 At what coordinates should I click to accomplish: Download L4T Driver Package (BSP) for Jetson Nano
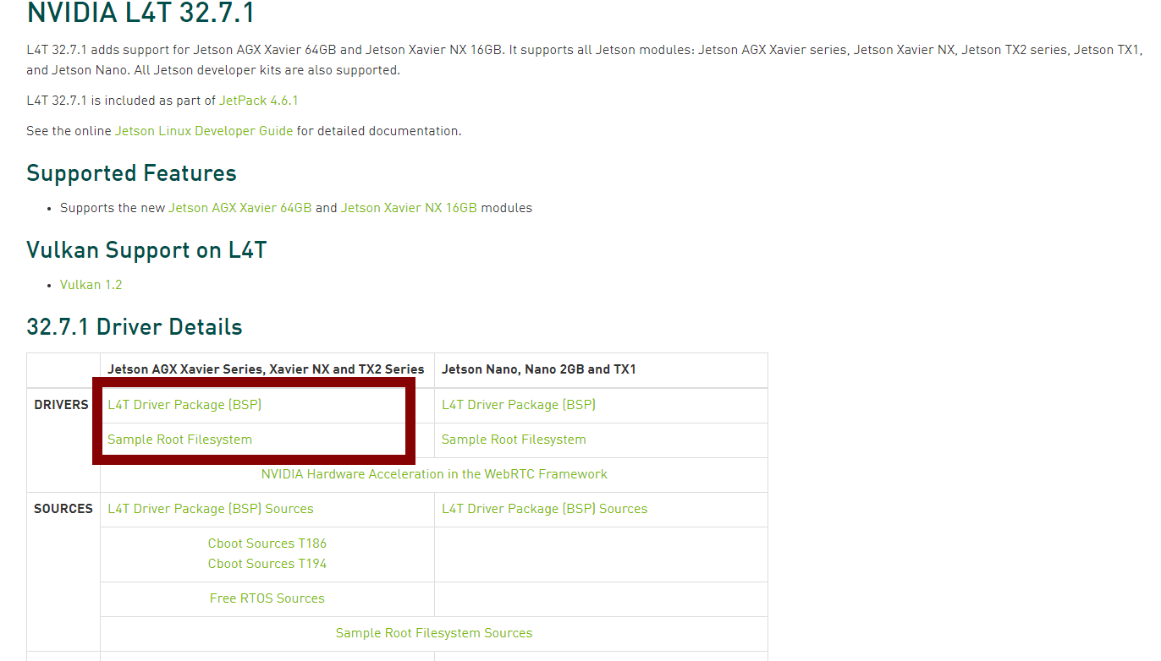tap(519, 405)
